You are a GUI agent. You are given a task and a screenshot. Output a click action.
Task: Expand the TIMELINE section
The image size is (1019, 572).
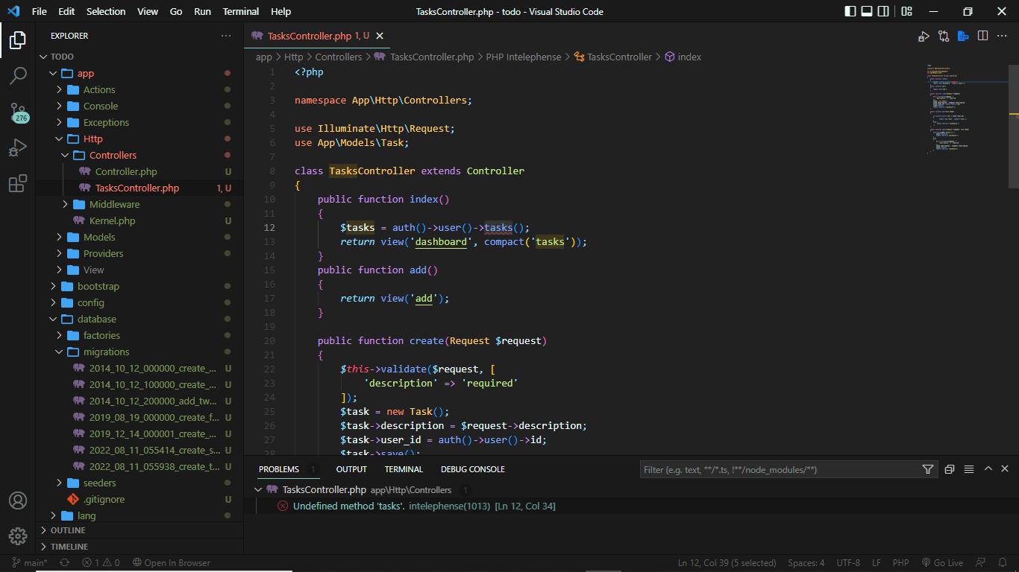pos(139,547)
